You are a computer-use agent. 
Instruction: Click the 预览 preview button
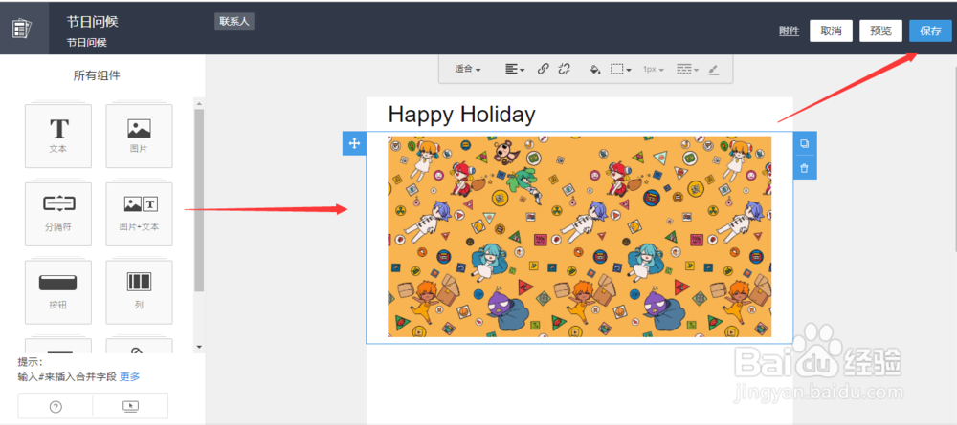pos(880,32)
